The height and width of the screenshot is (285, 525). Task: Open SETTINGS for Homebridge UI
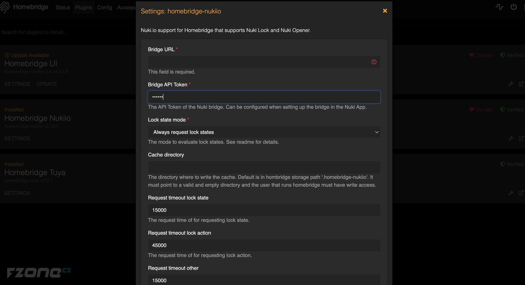[x=17, y=84]
